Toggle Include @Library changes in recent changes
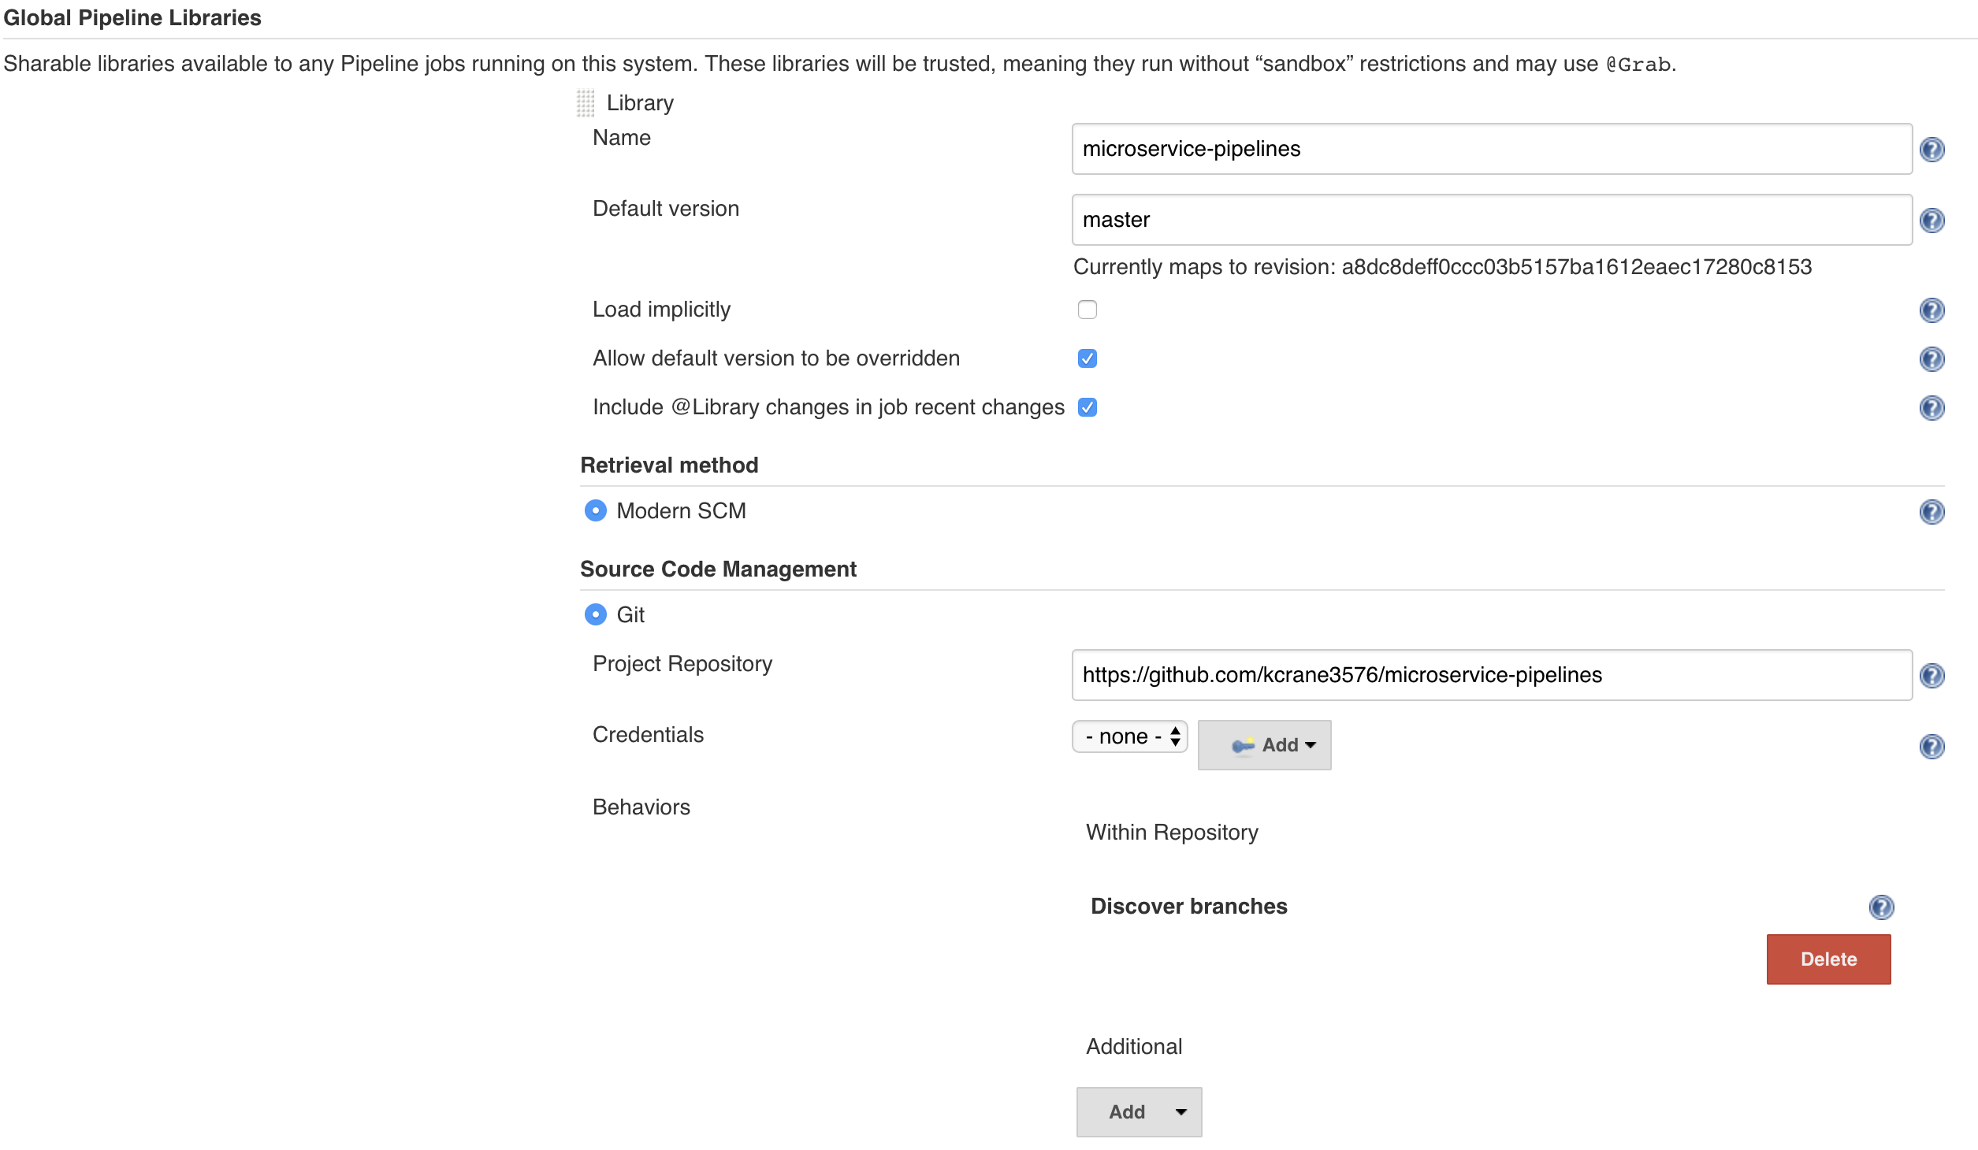The image size is (1978, 1150). pos(1088,407)
